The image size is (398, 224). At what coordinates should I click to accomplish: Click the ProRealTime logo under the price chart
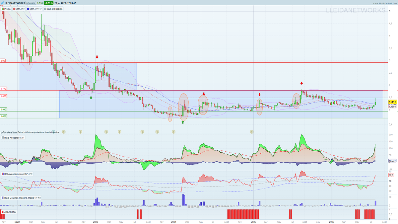pyautogui.click(x=9, y=132)
